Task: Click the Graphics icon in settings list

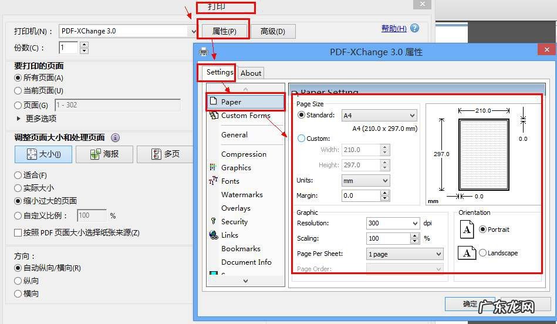Action: click(x=213, y=167)
